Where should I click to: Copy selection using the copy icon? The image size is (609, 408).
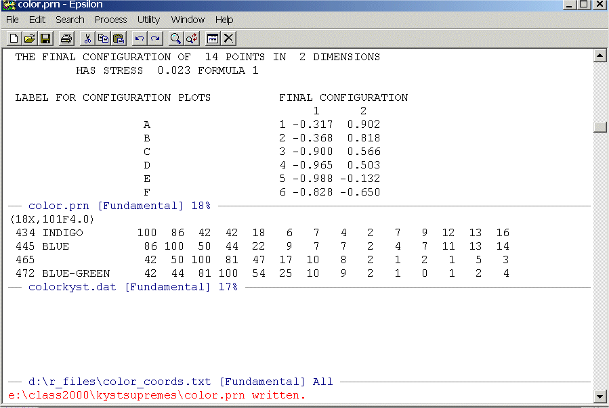[103, 39]
